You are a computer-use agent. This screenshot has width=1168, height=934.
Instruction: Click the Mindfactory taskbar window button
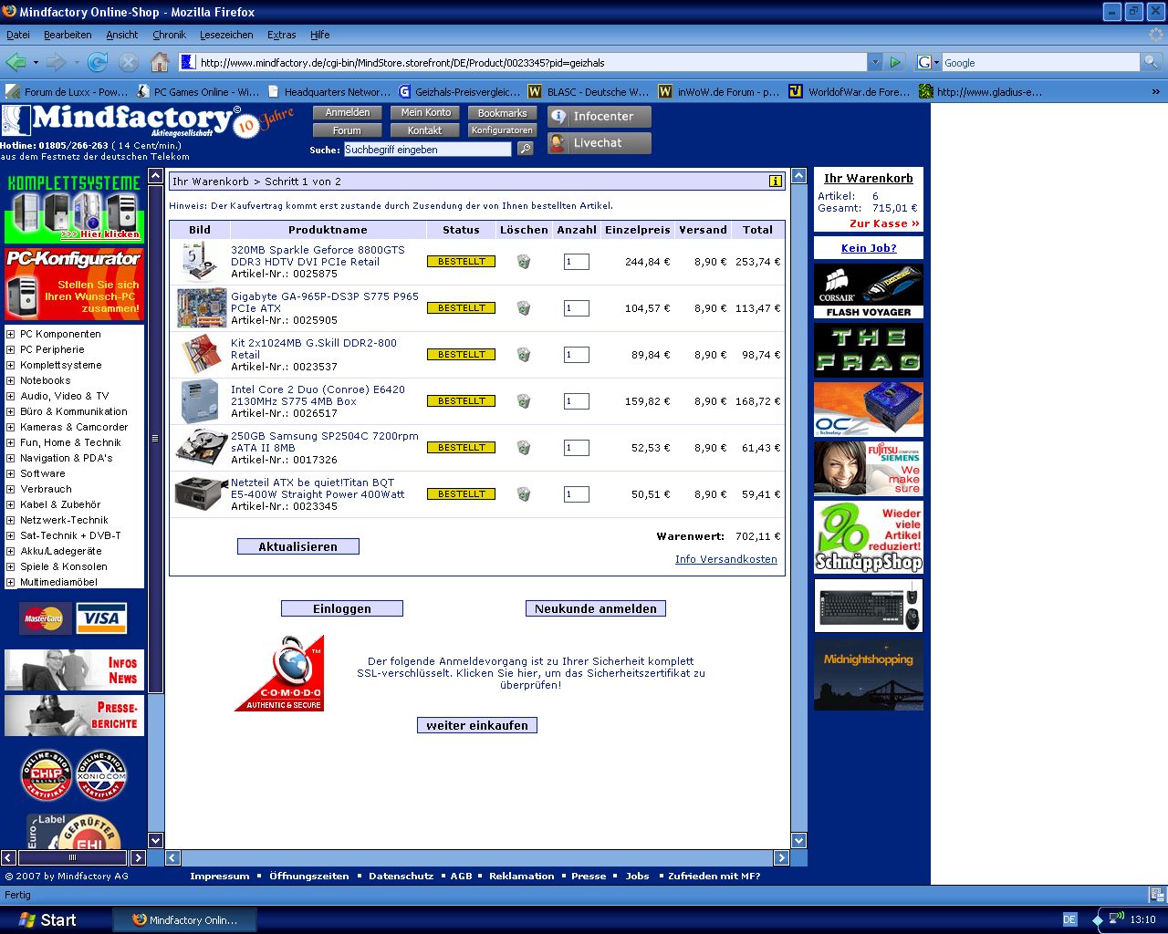(185, 919)
